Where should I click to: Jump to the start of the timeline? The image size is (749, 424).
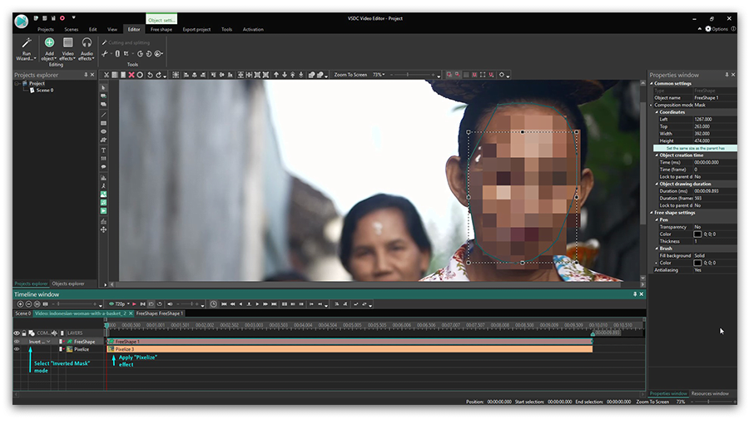pyautogui.click(x=224, y=303)
